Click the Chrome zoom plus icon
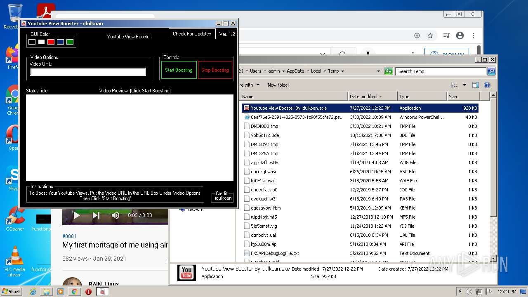The height and width of the screenshot is (297, 528). point(417,35)
